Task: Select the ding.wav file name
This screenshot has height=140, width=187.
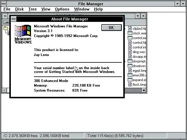Action: [x=139, y=52]
